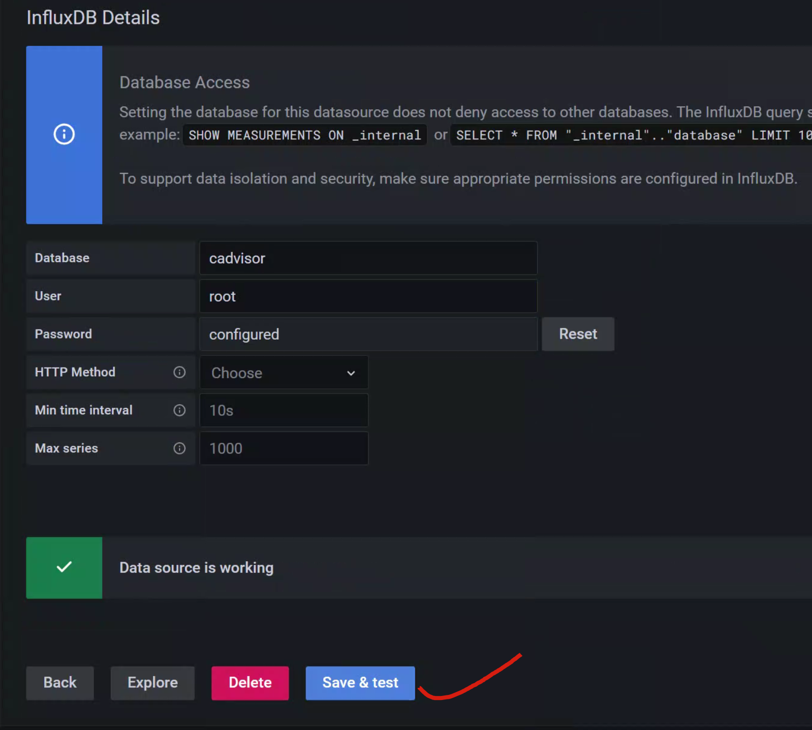
Task: Click the Min time interval 10s input
Action: click(284, 410)
